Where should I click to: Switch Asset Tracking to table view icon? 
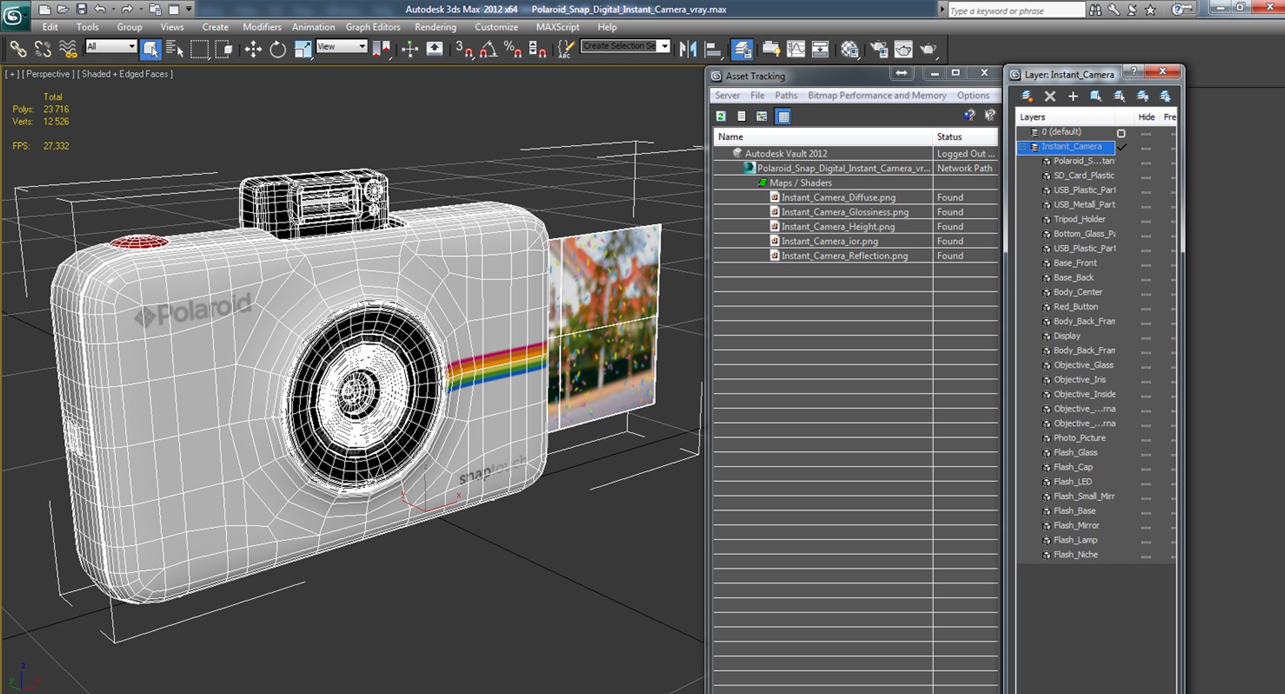pos(783,116)
